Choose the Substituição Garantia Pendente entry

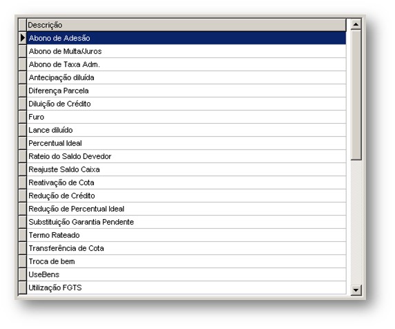pos(186,222)
